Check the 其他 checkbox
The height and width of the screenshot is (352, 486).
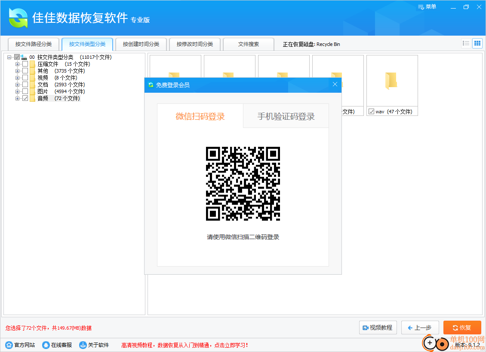tap(25, 70)
